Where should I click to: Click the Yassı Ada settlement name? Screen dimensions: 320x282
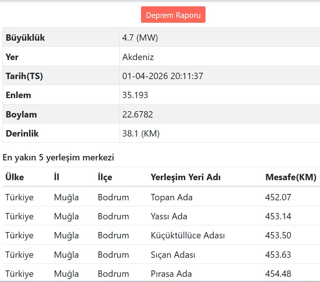(x=169, y=216)
